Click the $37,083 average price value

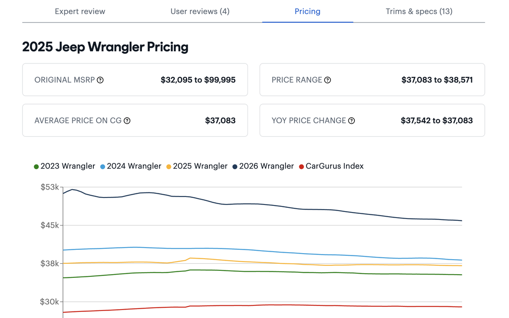click(220, 121)
